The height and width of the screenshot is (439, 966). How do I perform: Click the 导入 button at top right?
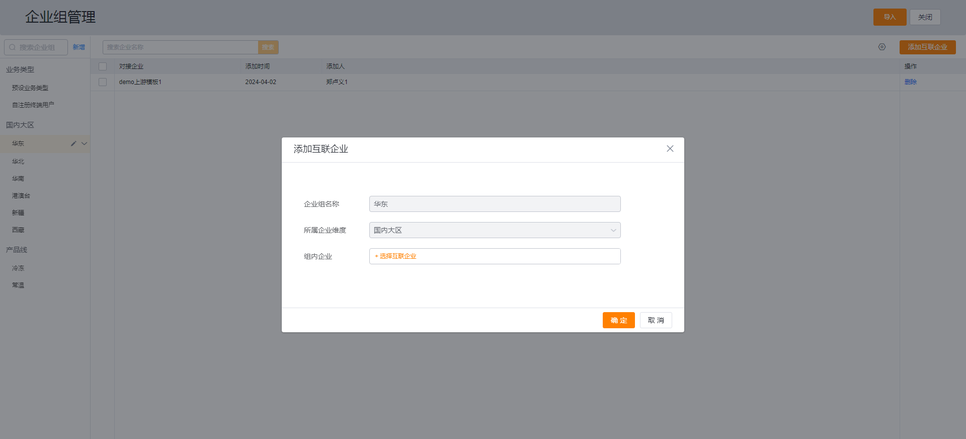tap(889, 17)
